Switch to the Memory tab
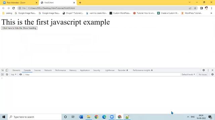Image resolution: width=215 pixels, height=120 pixels. (73, 70)
